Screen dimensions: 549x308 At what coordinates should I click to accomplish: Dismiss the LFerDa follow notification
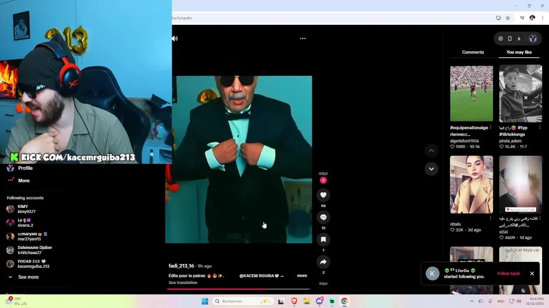coord(532,273)
